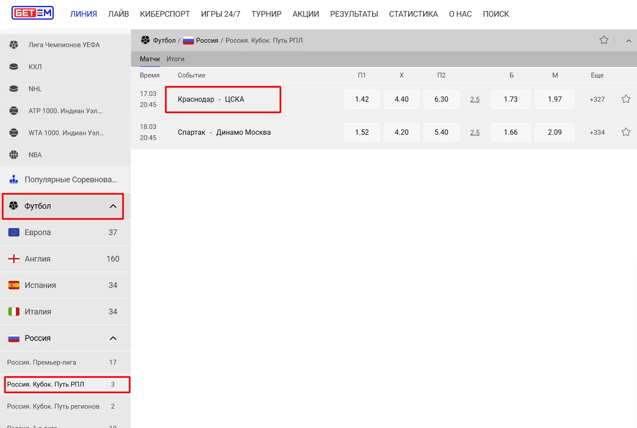
Task: Collapse the Футбол sidebar section
Action: coord(113,206)
